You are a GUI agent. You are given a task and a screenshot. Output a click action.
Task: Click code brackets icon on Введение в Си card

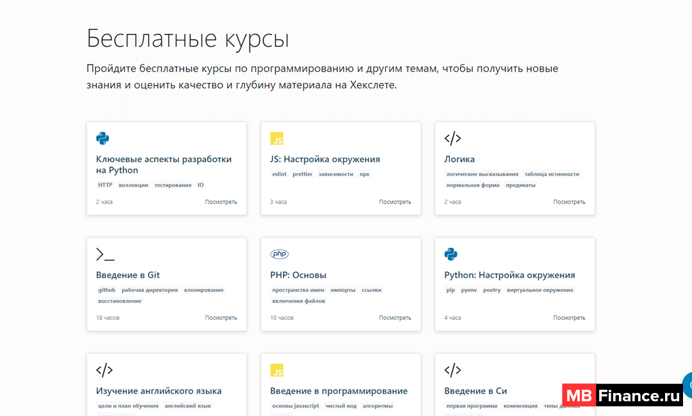click(453, 370)
